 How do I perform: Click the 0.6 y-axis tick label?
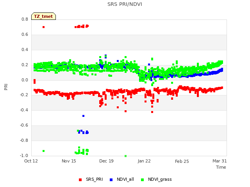[25, 35]
